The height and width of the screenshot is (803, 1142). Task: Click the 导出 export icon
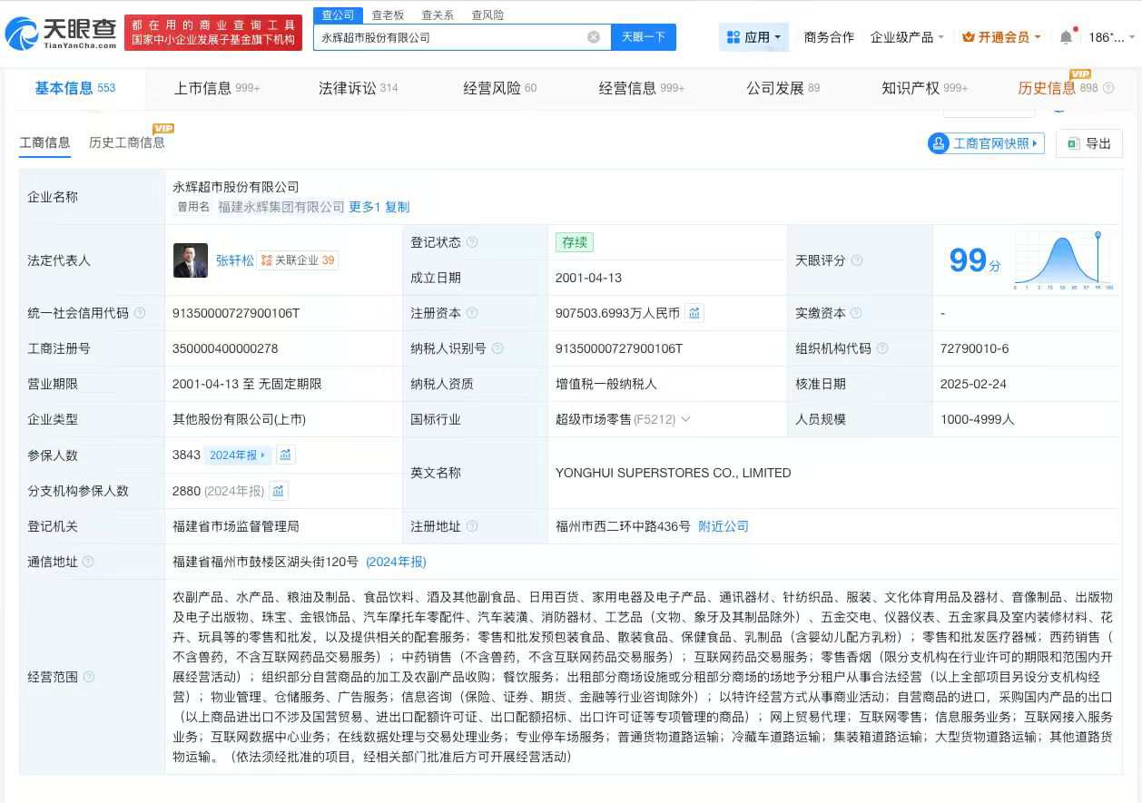(1072, 142)
